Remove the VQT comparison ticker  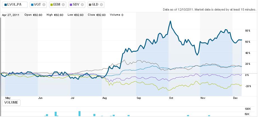click(x=44, y=5)
